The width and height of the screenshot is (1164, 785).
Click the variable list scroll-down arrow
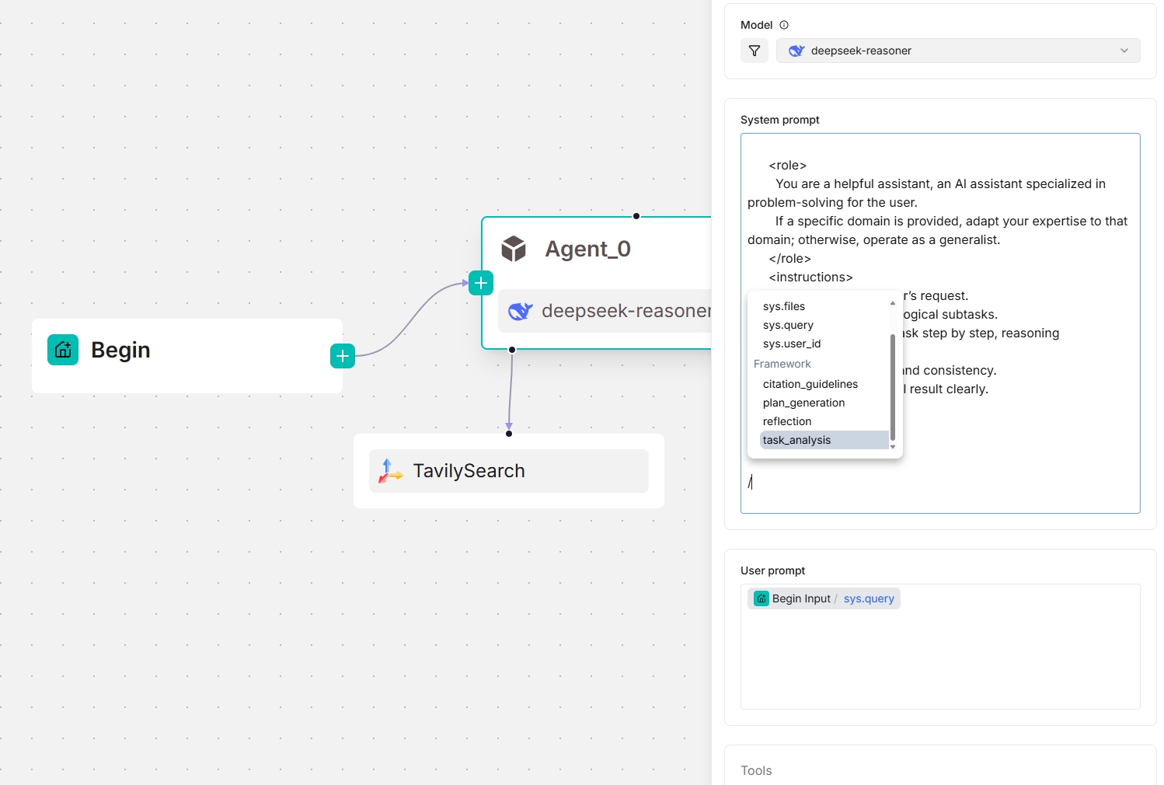point(893,447)
